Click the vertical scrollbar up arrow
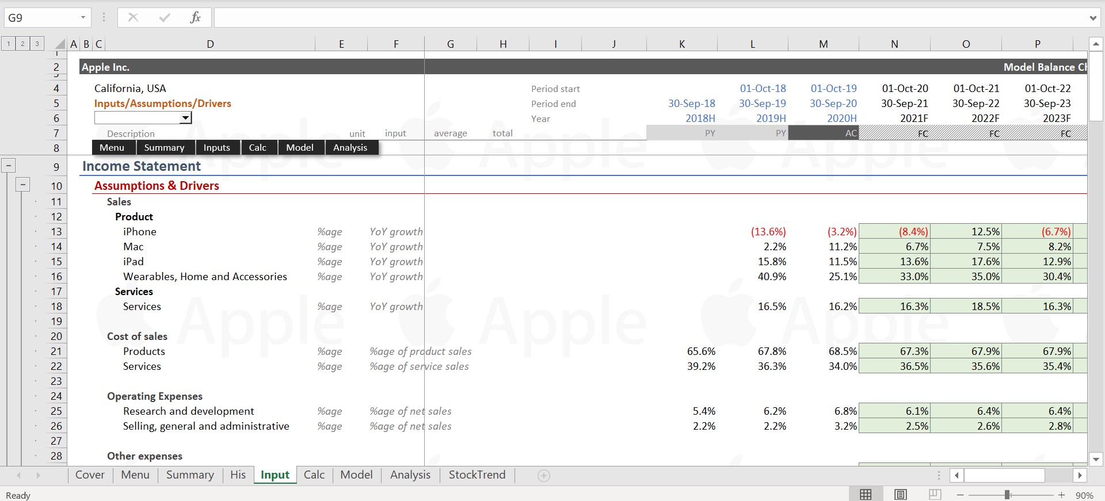Image resolution: width=1105 pixels, height=501 pixels. pyautogui.click(x=1096, y=44)
